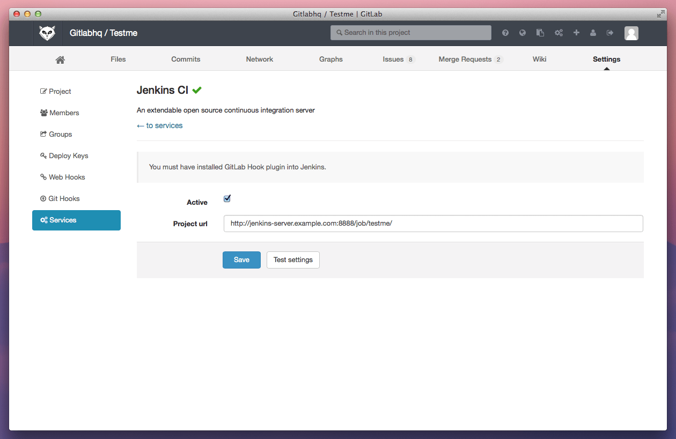676x439 pixels.
Task: Click the GitLab fox logo
Action: pyautogui.click(x=47, y=33)
